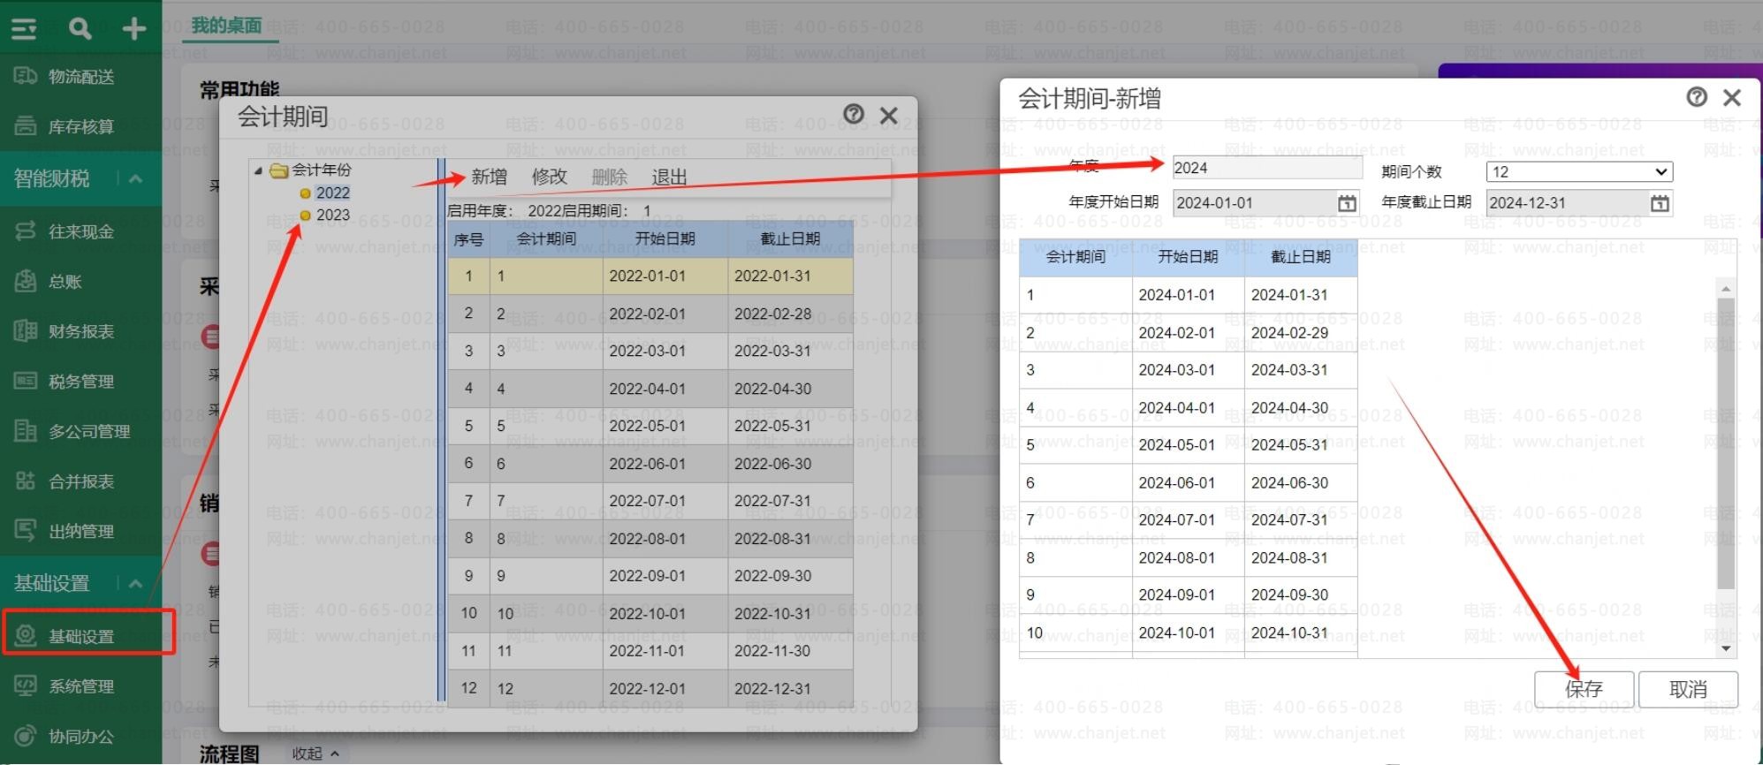Open 财务报表 from the sidebar
This screenshot has height=765, width=1763.
pyautogui.click(x=80, y=331)
